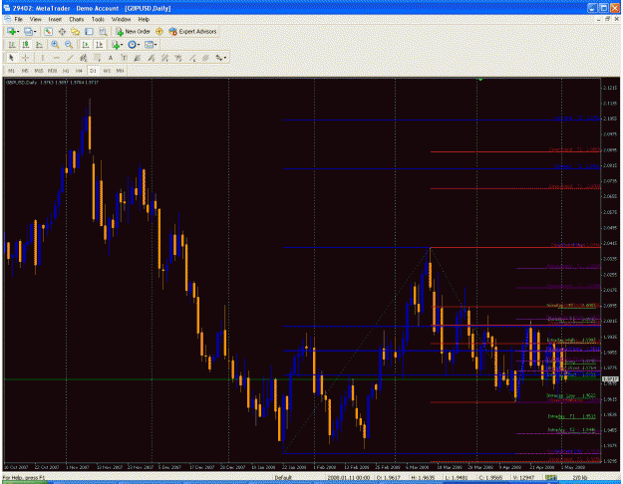Open a New Chart via toolbar icon

tap(11, 31)
